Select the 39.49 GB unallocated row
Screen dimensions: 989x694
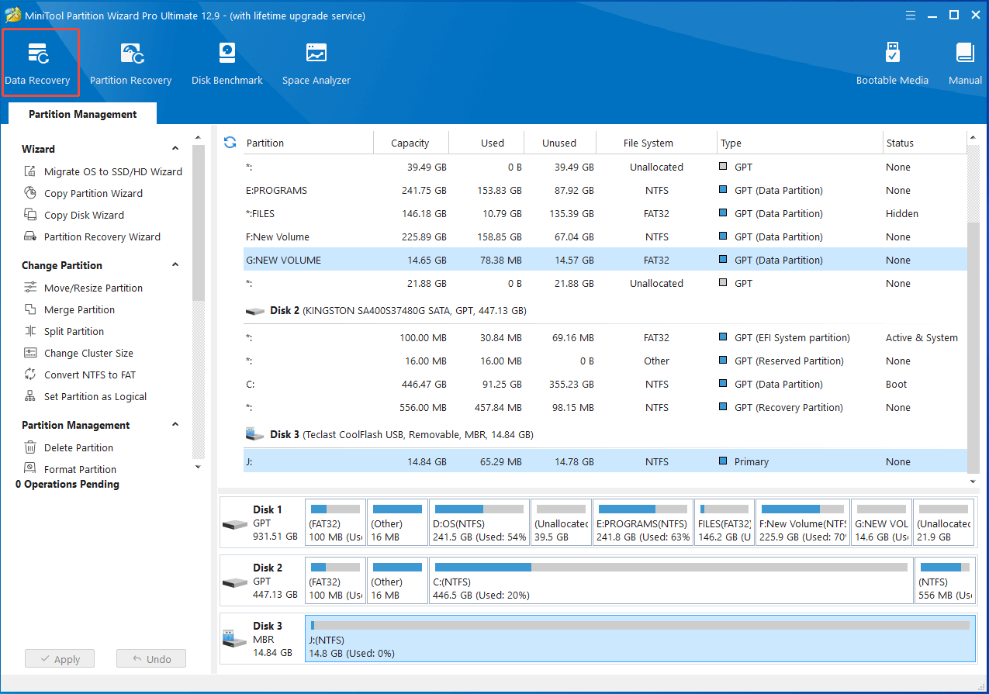coord(606,167)
